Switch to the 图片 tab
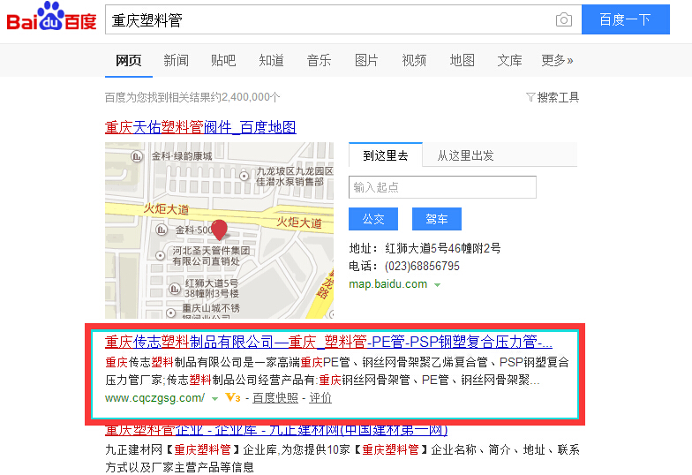This screenshot has width=692, height=475. pos(366,60)
